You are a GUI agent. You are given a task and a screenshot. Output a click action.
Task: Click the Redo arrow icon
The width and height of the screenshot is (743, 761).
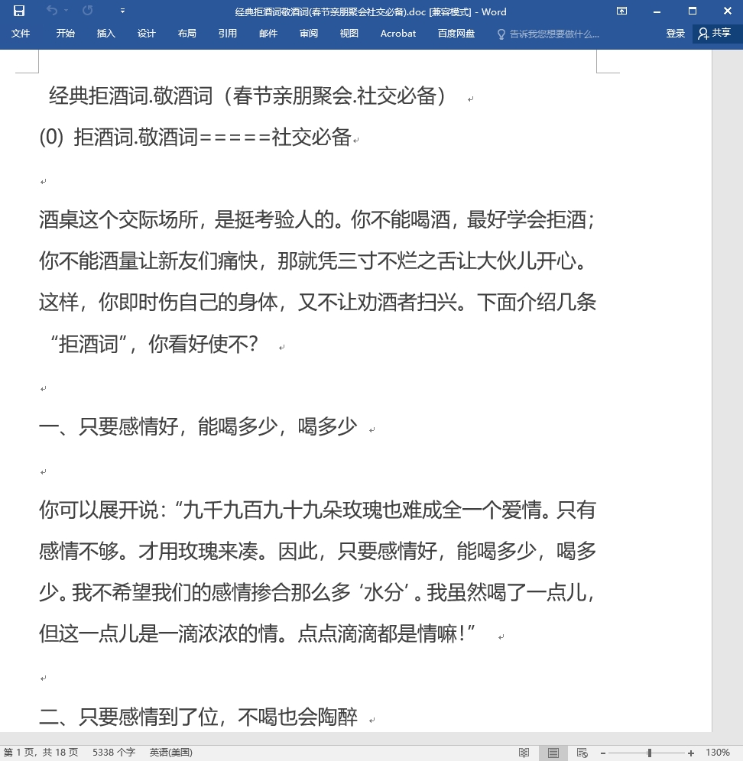tap(87, 11)
